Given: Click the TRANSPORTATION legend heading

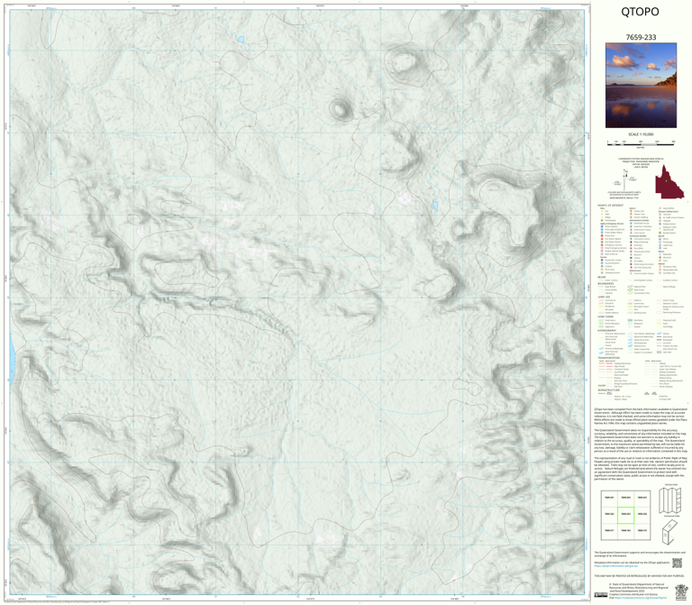Looking at the screenshot, I should pyautogui.click(x=608, y=358).
